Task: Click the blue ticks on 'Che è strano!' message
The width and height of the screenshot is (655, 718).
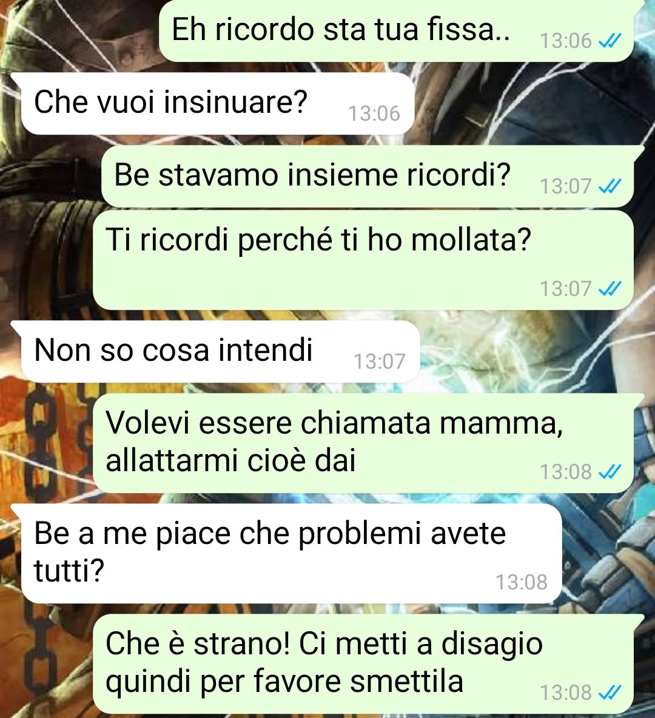Action: pos(611,693)
